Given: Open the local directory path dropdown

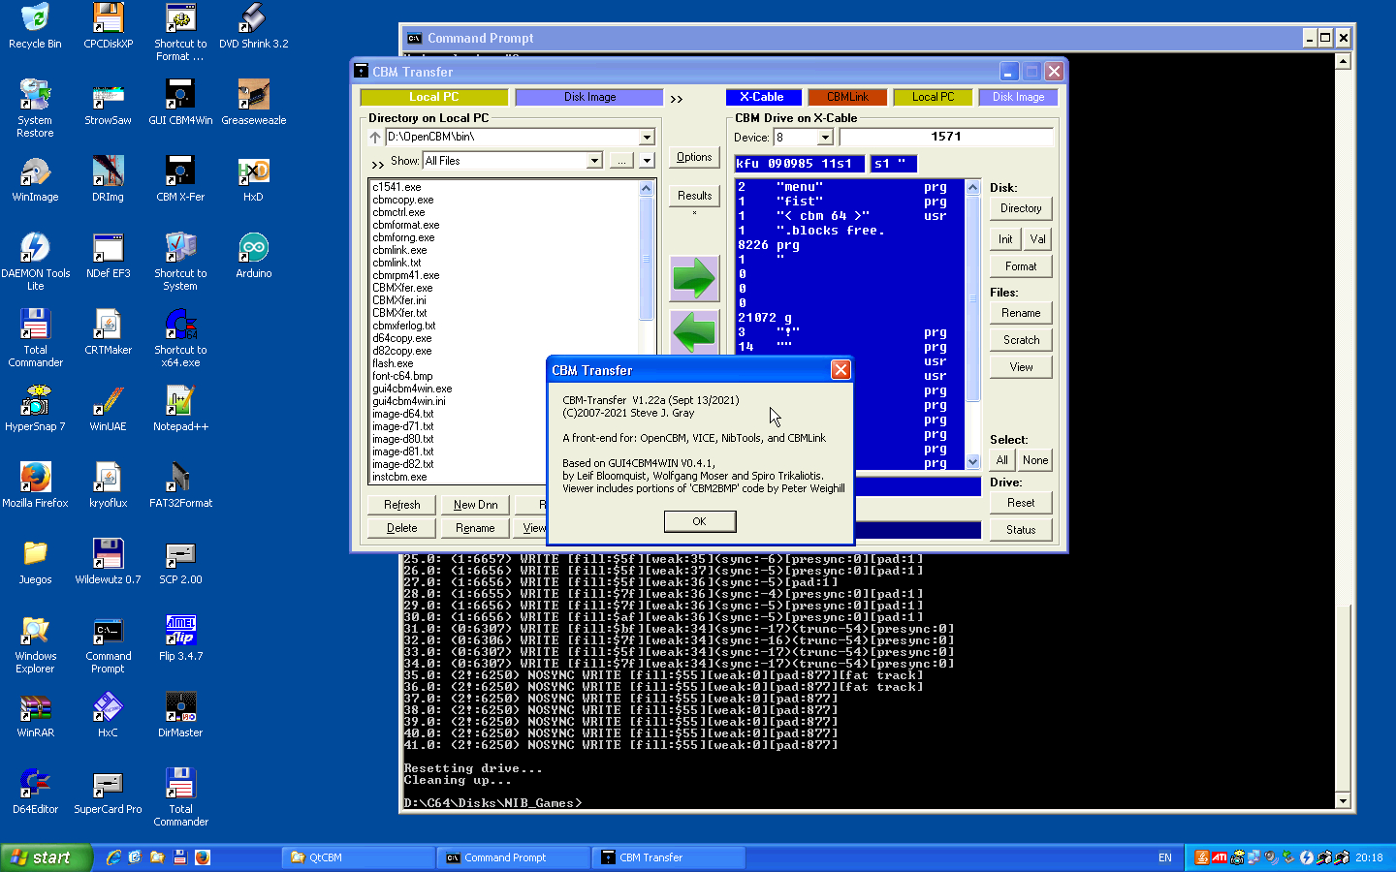Looking at the screenshot, I should pyautogui.click(x=647, y=138).
